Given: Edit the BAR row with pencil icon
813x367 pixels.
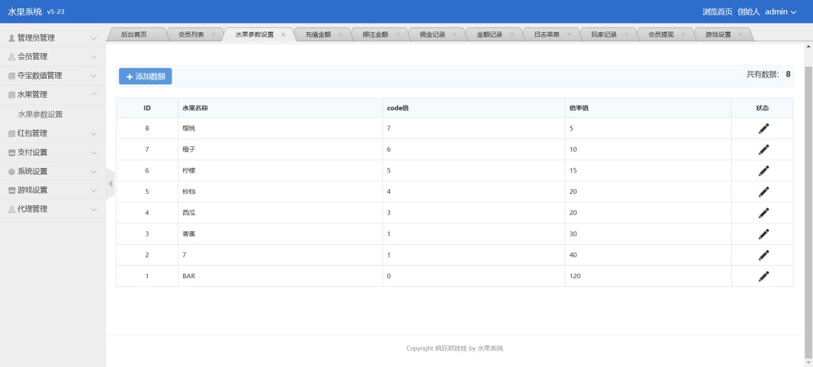Looking at the screenshot, I should (763, 276).
